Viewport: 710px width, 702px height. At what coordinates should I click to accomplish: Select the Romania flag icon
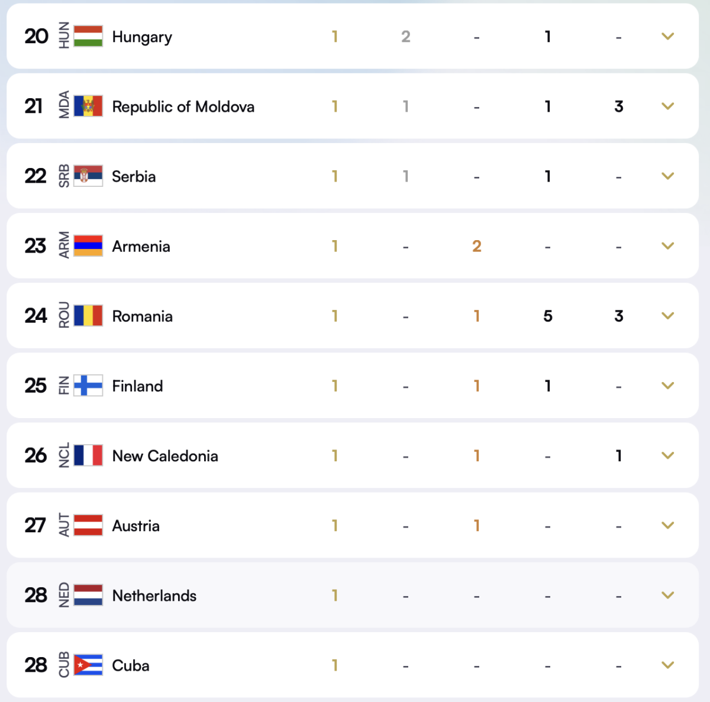[x=88, y=316]
